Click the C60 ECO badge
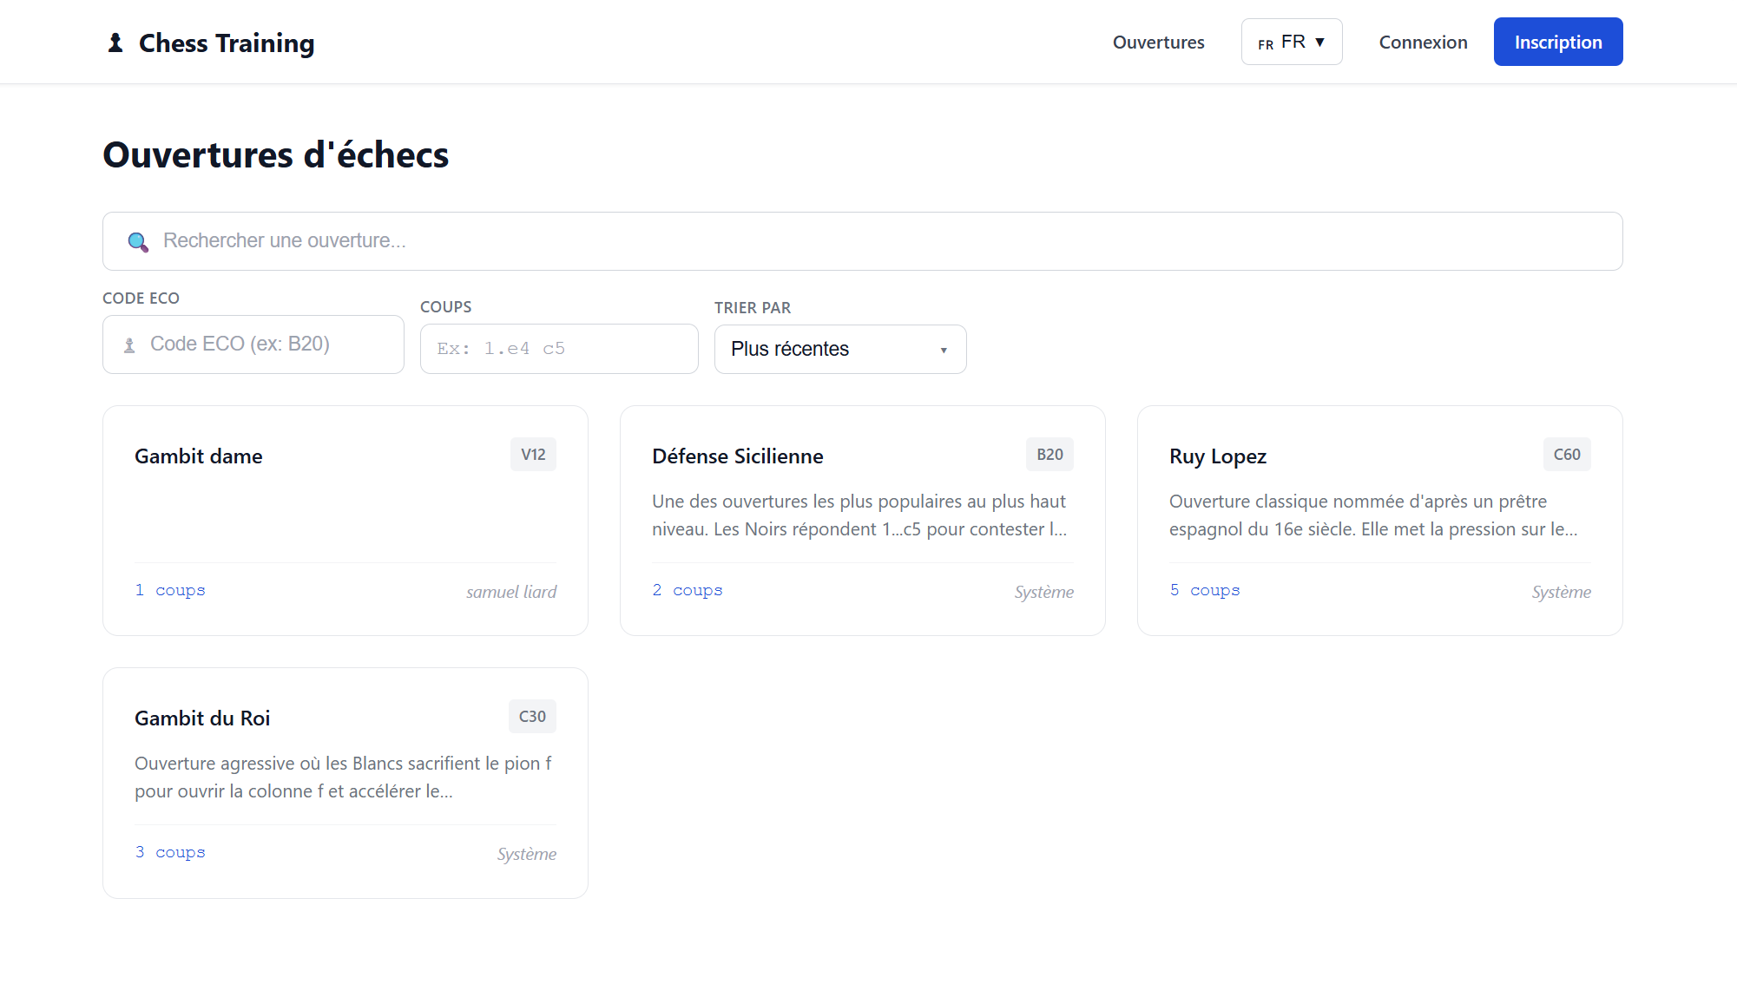1737x984 pixels. [1566, 455]
